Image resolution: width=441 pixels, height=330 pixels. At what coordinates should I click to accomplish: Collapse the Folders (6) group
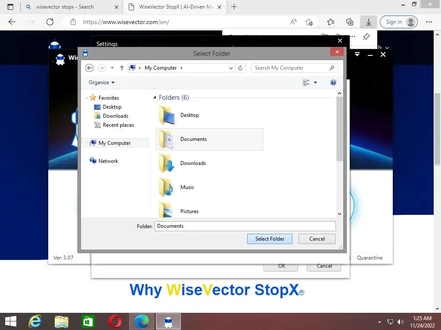pos(155,98)
